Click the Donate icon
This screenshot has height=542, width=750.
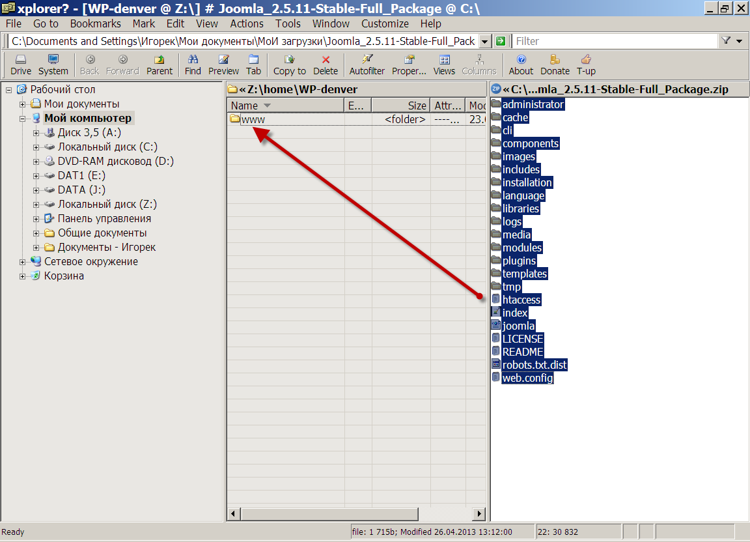tap(555, 64)
